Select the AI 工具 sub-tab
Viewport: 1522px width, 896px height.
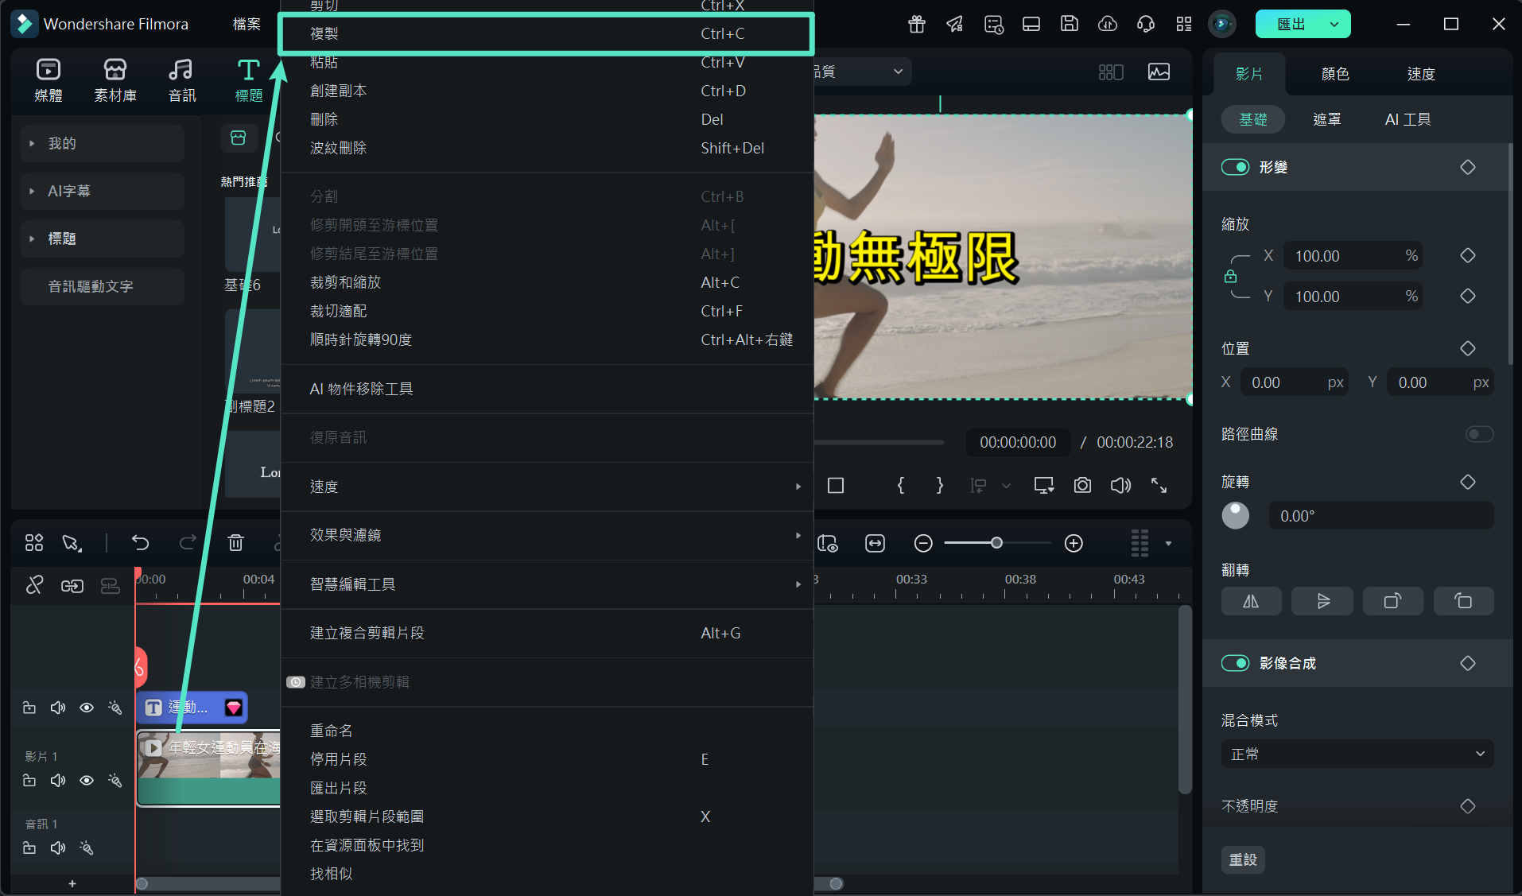click(x=1407, y=119)
